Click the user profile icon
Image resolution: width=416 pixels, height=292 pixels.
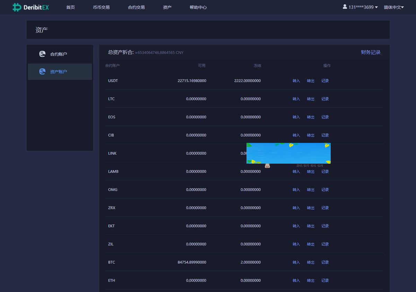(x=345, y=7)
